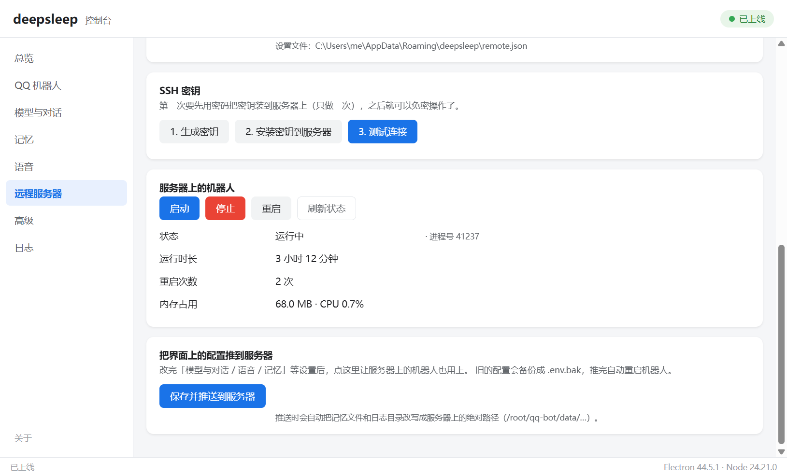The image size is (787, 476).
Task: Open the 语音 page
Action: (66, 167)
